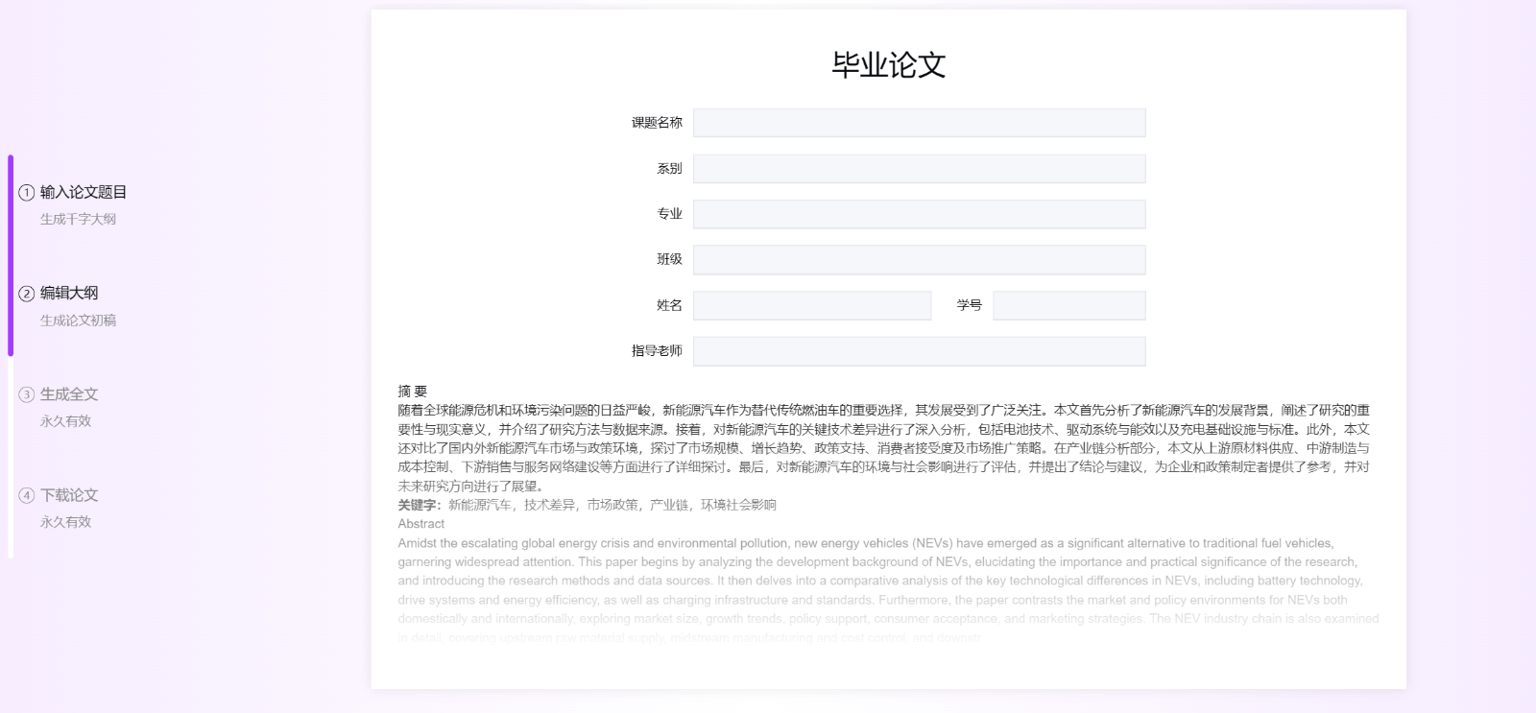Viewport: 1536px width, 713px height.
Task: Click the 关键字 keywords line
Action: point(587,505)
